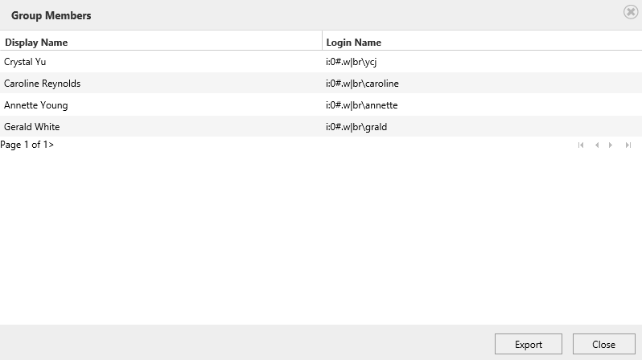Click login name i:0#.w|br\annette
The width and height of the screenshot is (642, 360).
[361, 105]
